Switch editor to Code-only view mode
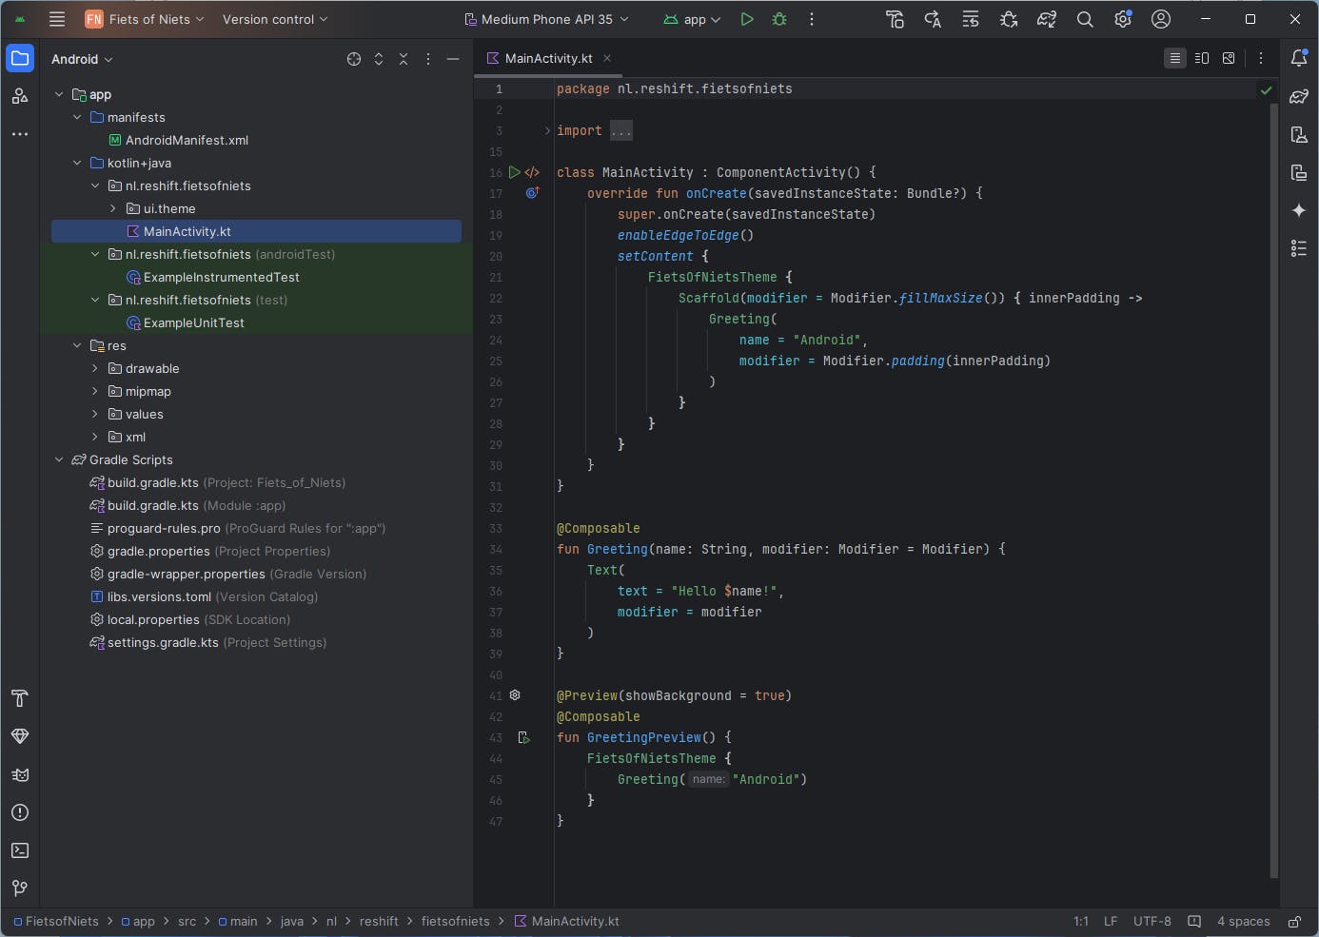The image size is (1319, 937). (1175, 58)
